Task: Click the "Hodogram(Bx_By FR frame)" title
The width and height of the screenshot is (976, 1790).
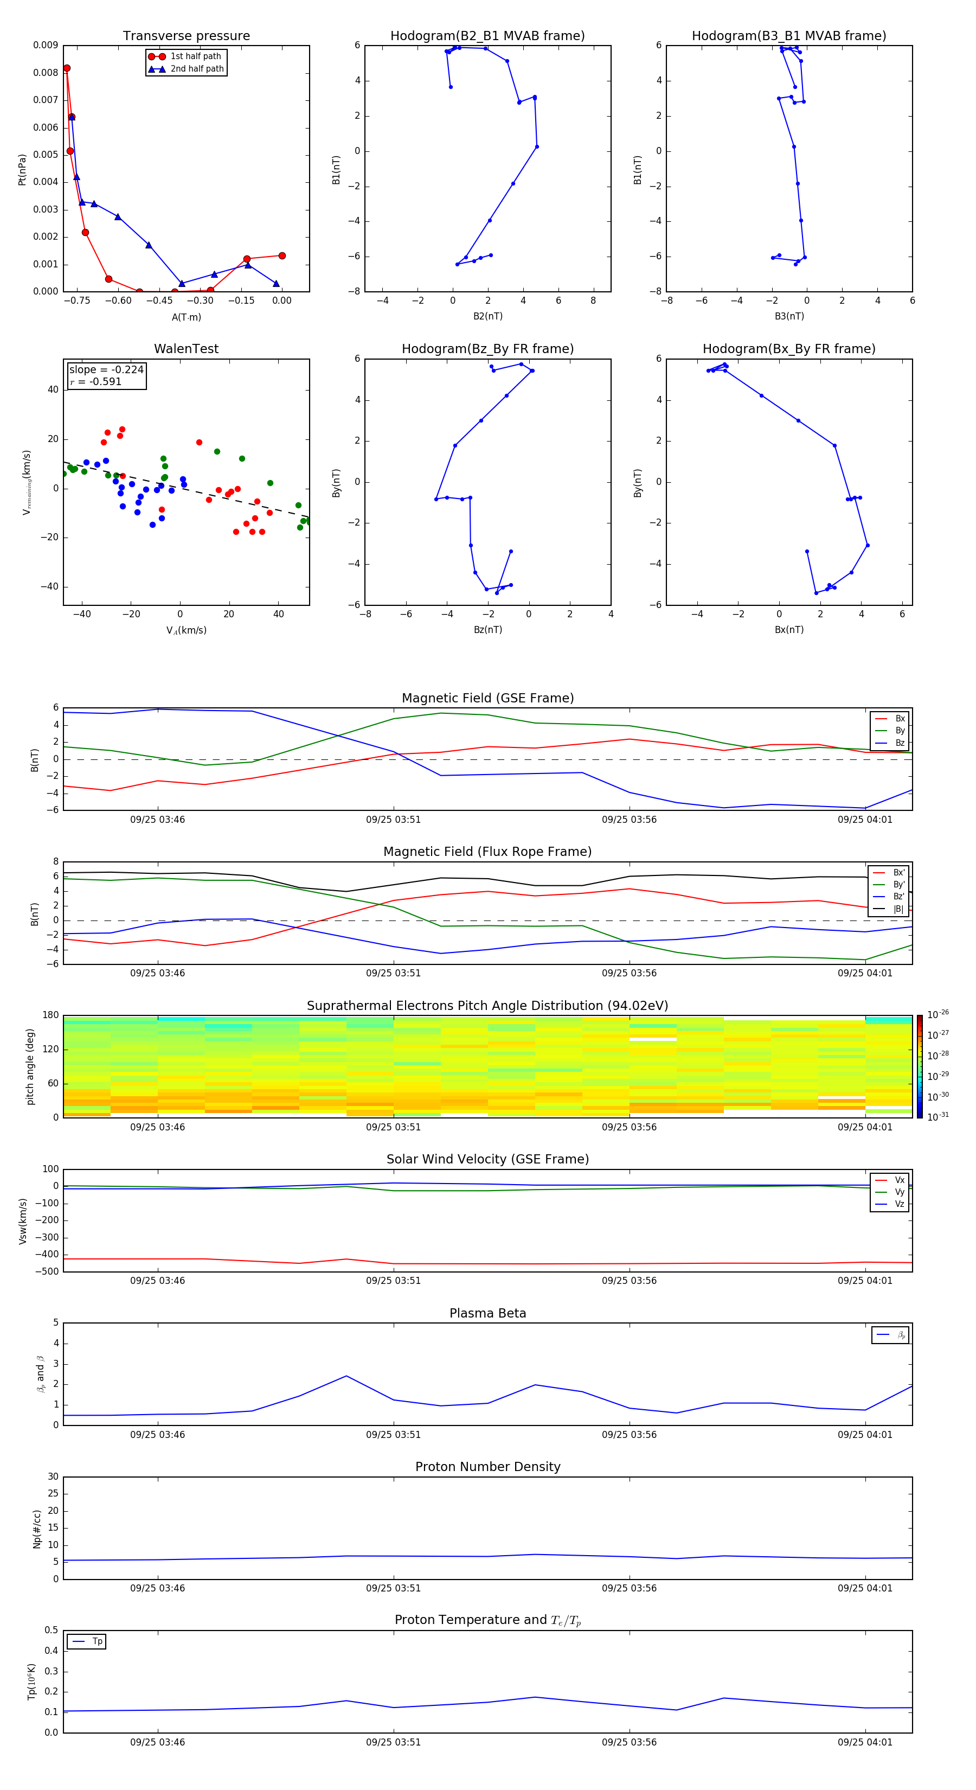Action: point(789,349)
